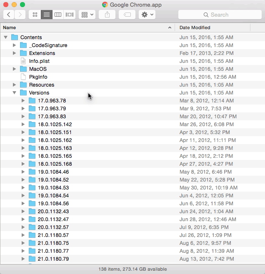Select the 18.0.1025.151 folder icon
This screenshot has width=265, height=274.
click(x=32, y=132)
